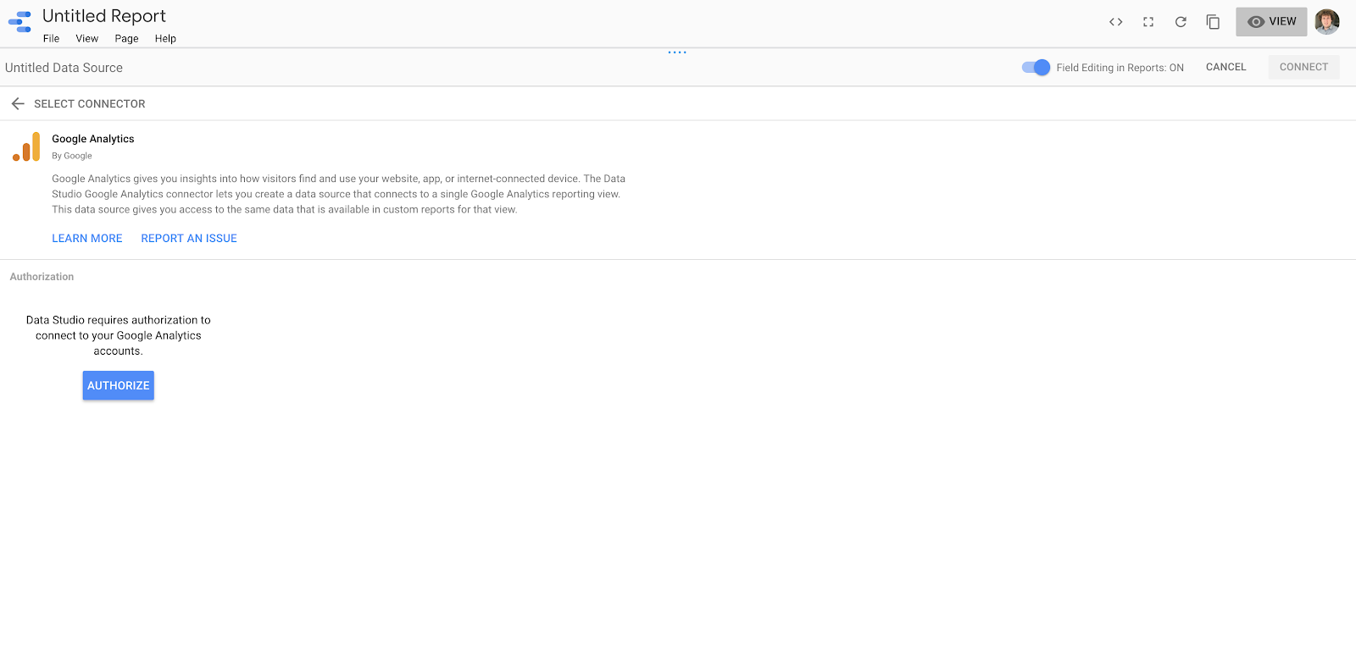Click the SELECT CONNECTOR label

click(90, 104)
